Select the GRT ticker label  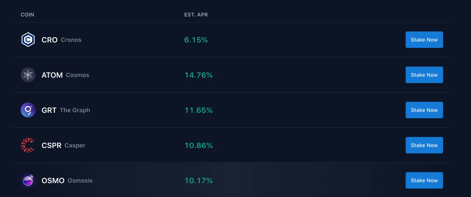click(x=49, y=110)
